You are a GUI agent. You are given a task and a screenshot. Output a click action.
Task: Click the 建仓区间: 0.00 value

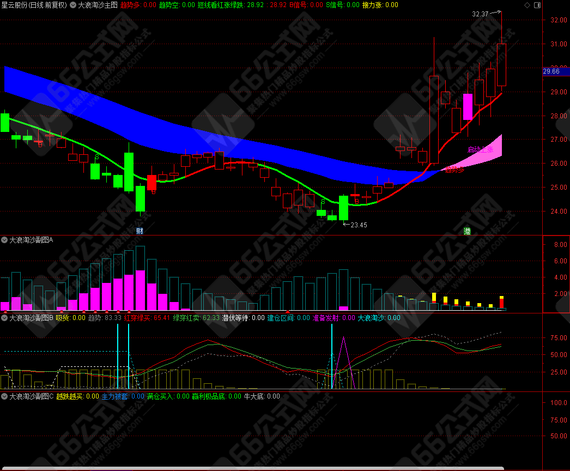coord(289,318)
